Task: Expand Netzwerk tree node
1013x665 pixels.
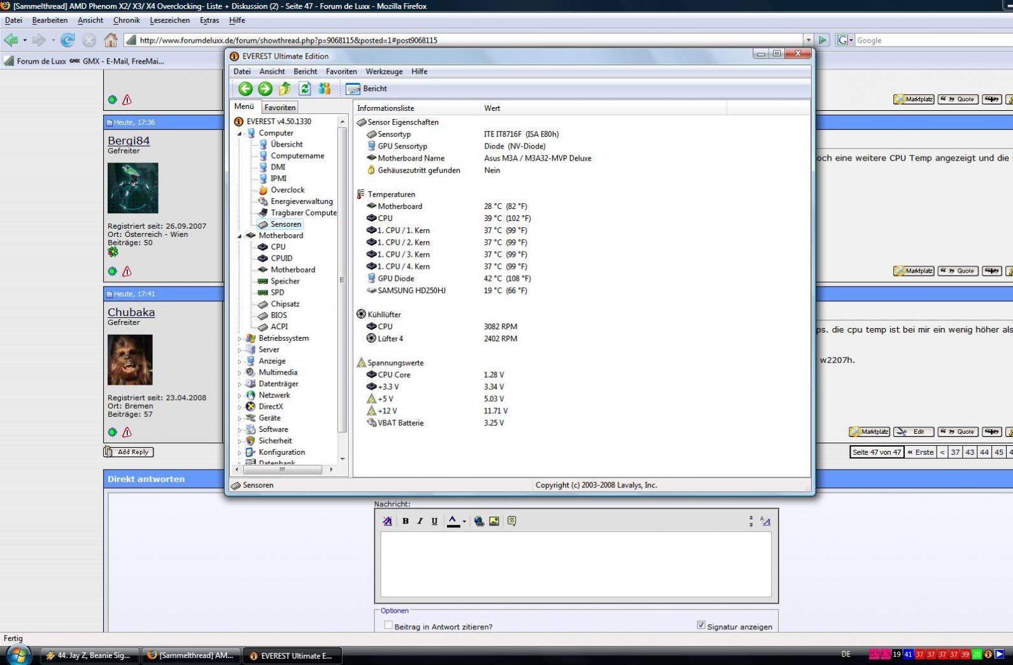Action: 240,396
